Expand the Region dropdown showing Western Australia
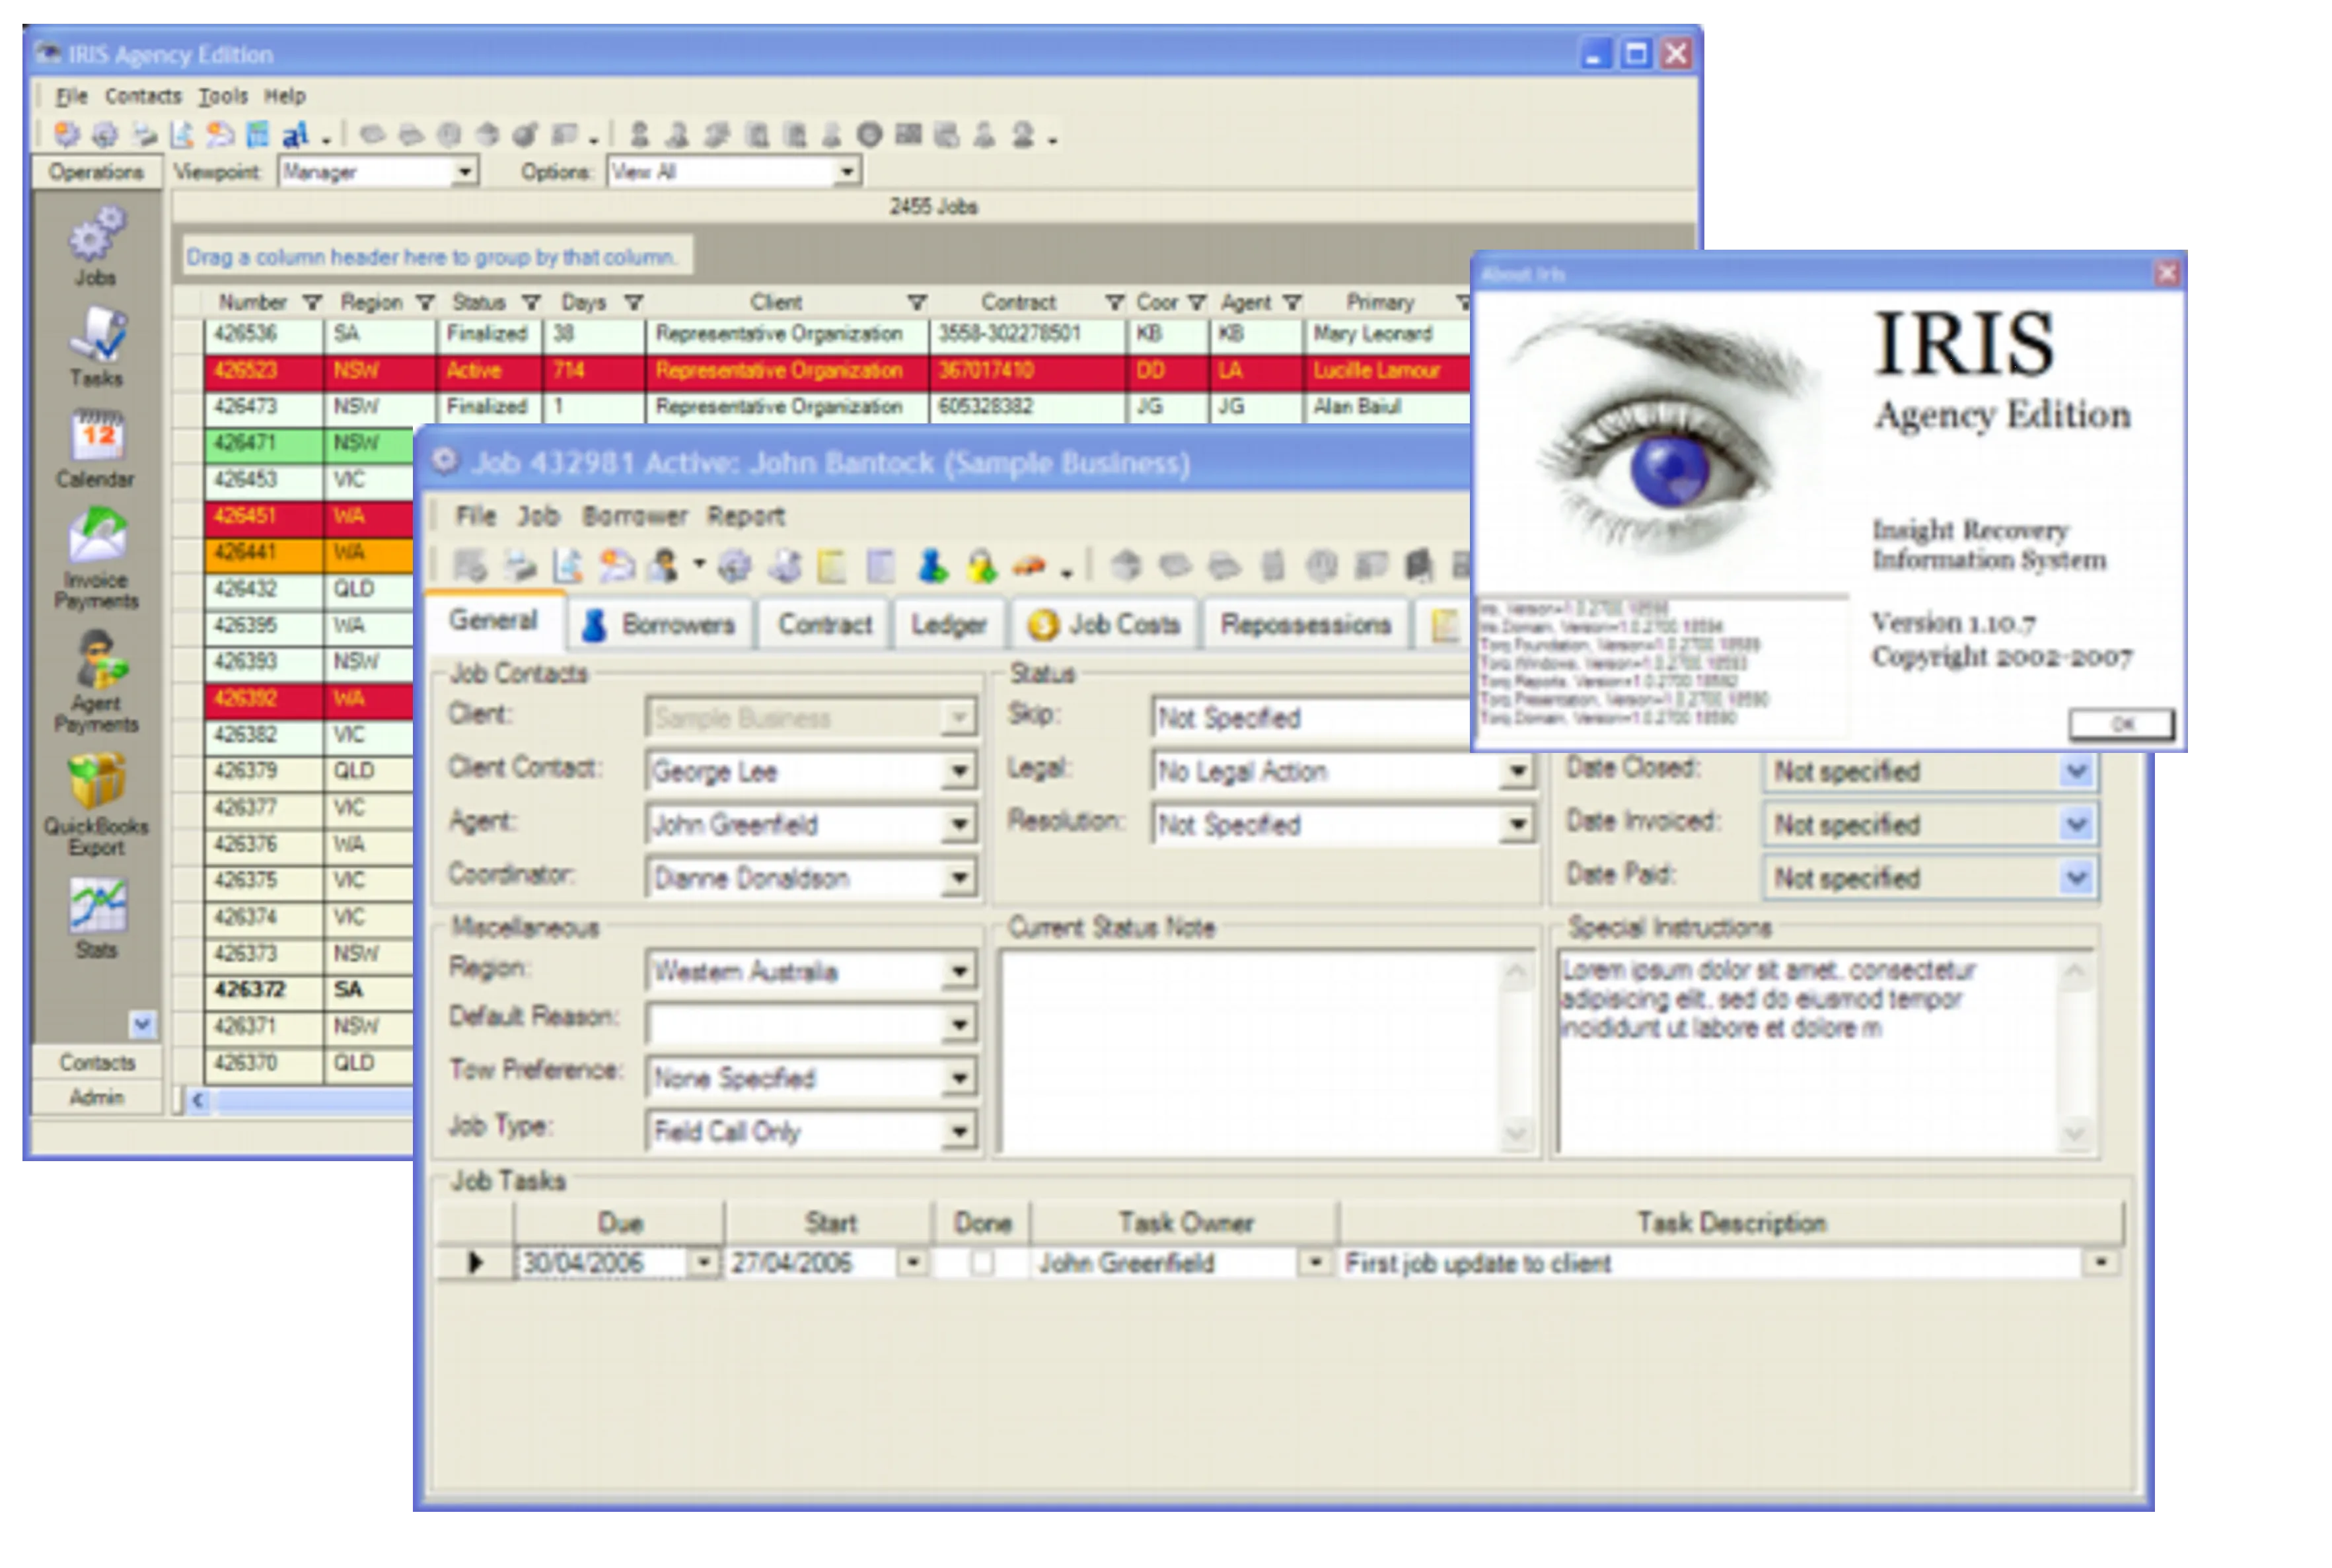 coord(957,971)
